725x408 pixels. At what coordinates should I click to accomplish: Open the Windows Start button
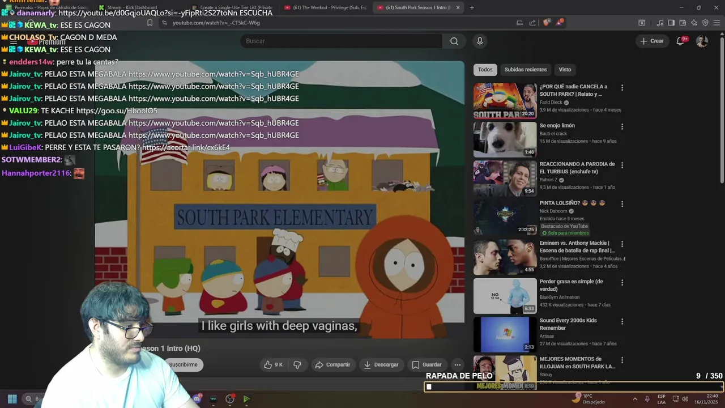click(x=12, y=399)
